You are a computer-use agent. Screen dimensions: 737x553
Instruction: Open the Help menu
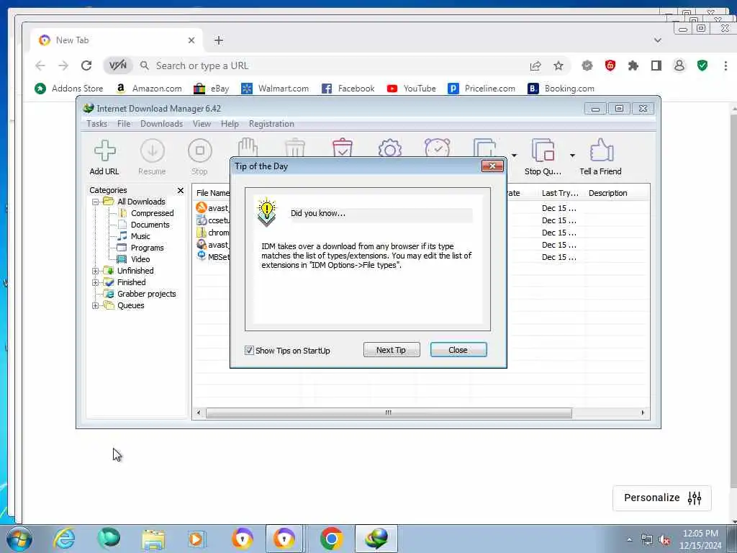pyautogui.click(x=230, y=124)
